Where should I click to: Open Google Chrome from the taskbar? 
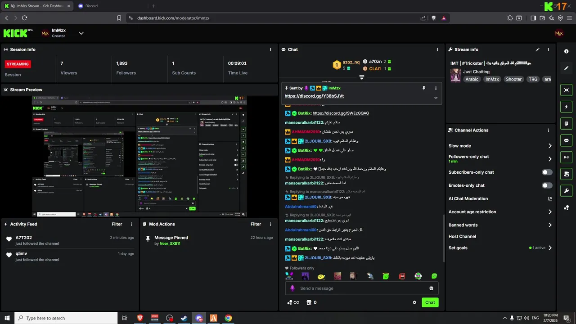228,318
